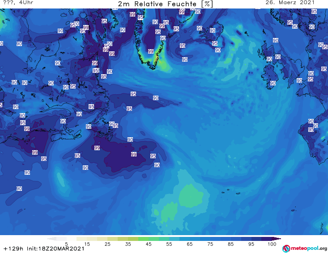Select the date text "26. Maerz 2021"
328x253 pixels.
pos(290,3)
